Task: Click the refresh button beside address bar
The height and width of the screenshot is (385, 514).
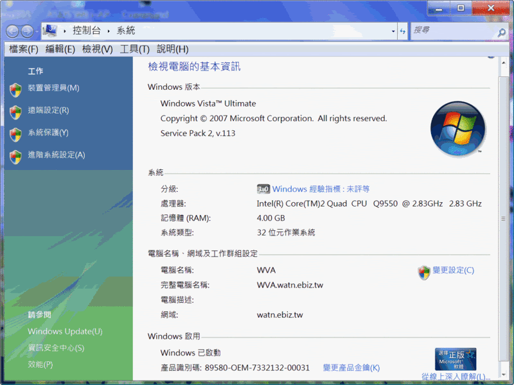Action: pyautogui.click(x=403, y=31)
